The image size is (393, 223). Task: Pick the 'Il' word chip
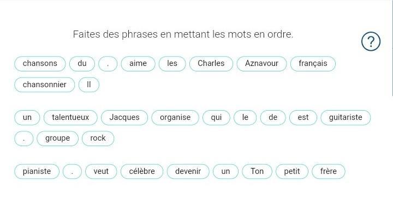point(89,85)
